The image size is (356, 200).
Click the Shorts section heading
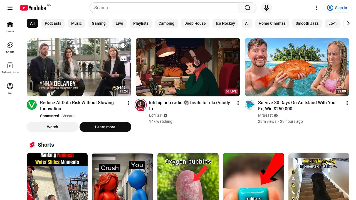(46, 145)
